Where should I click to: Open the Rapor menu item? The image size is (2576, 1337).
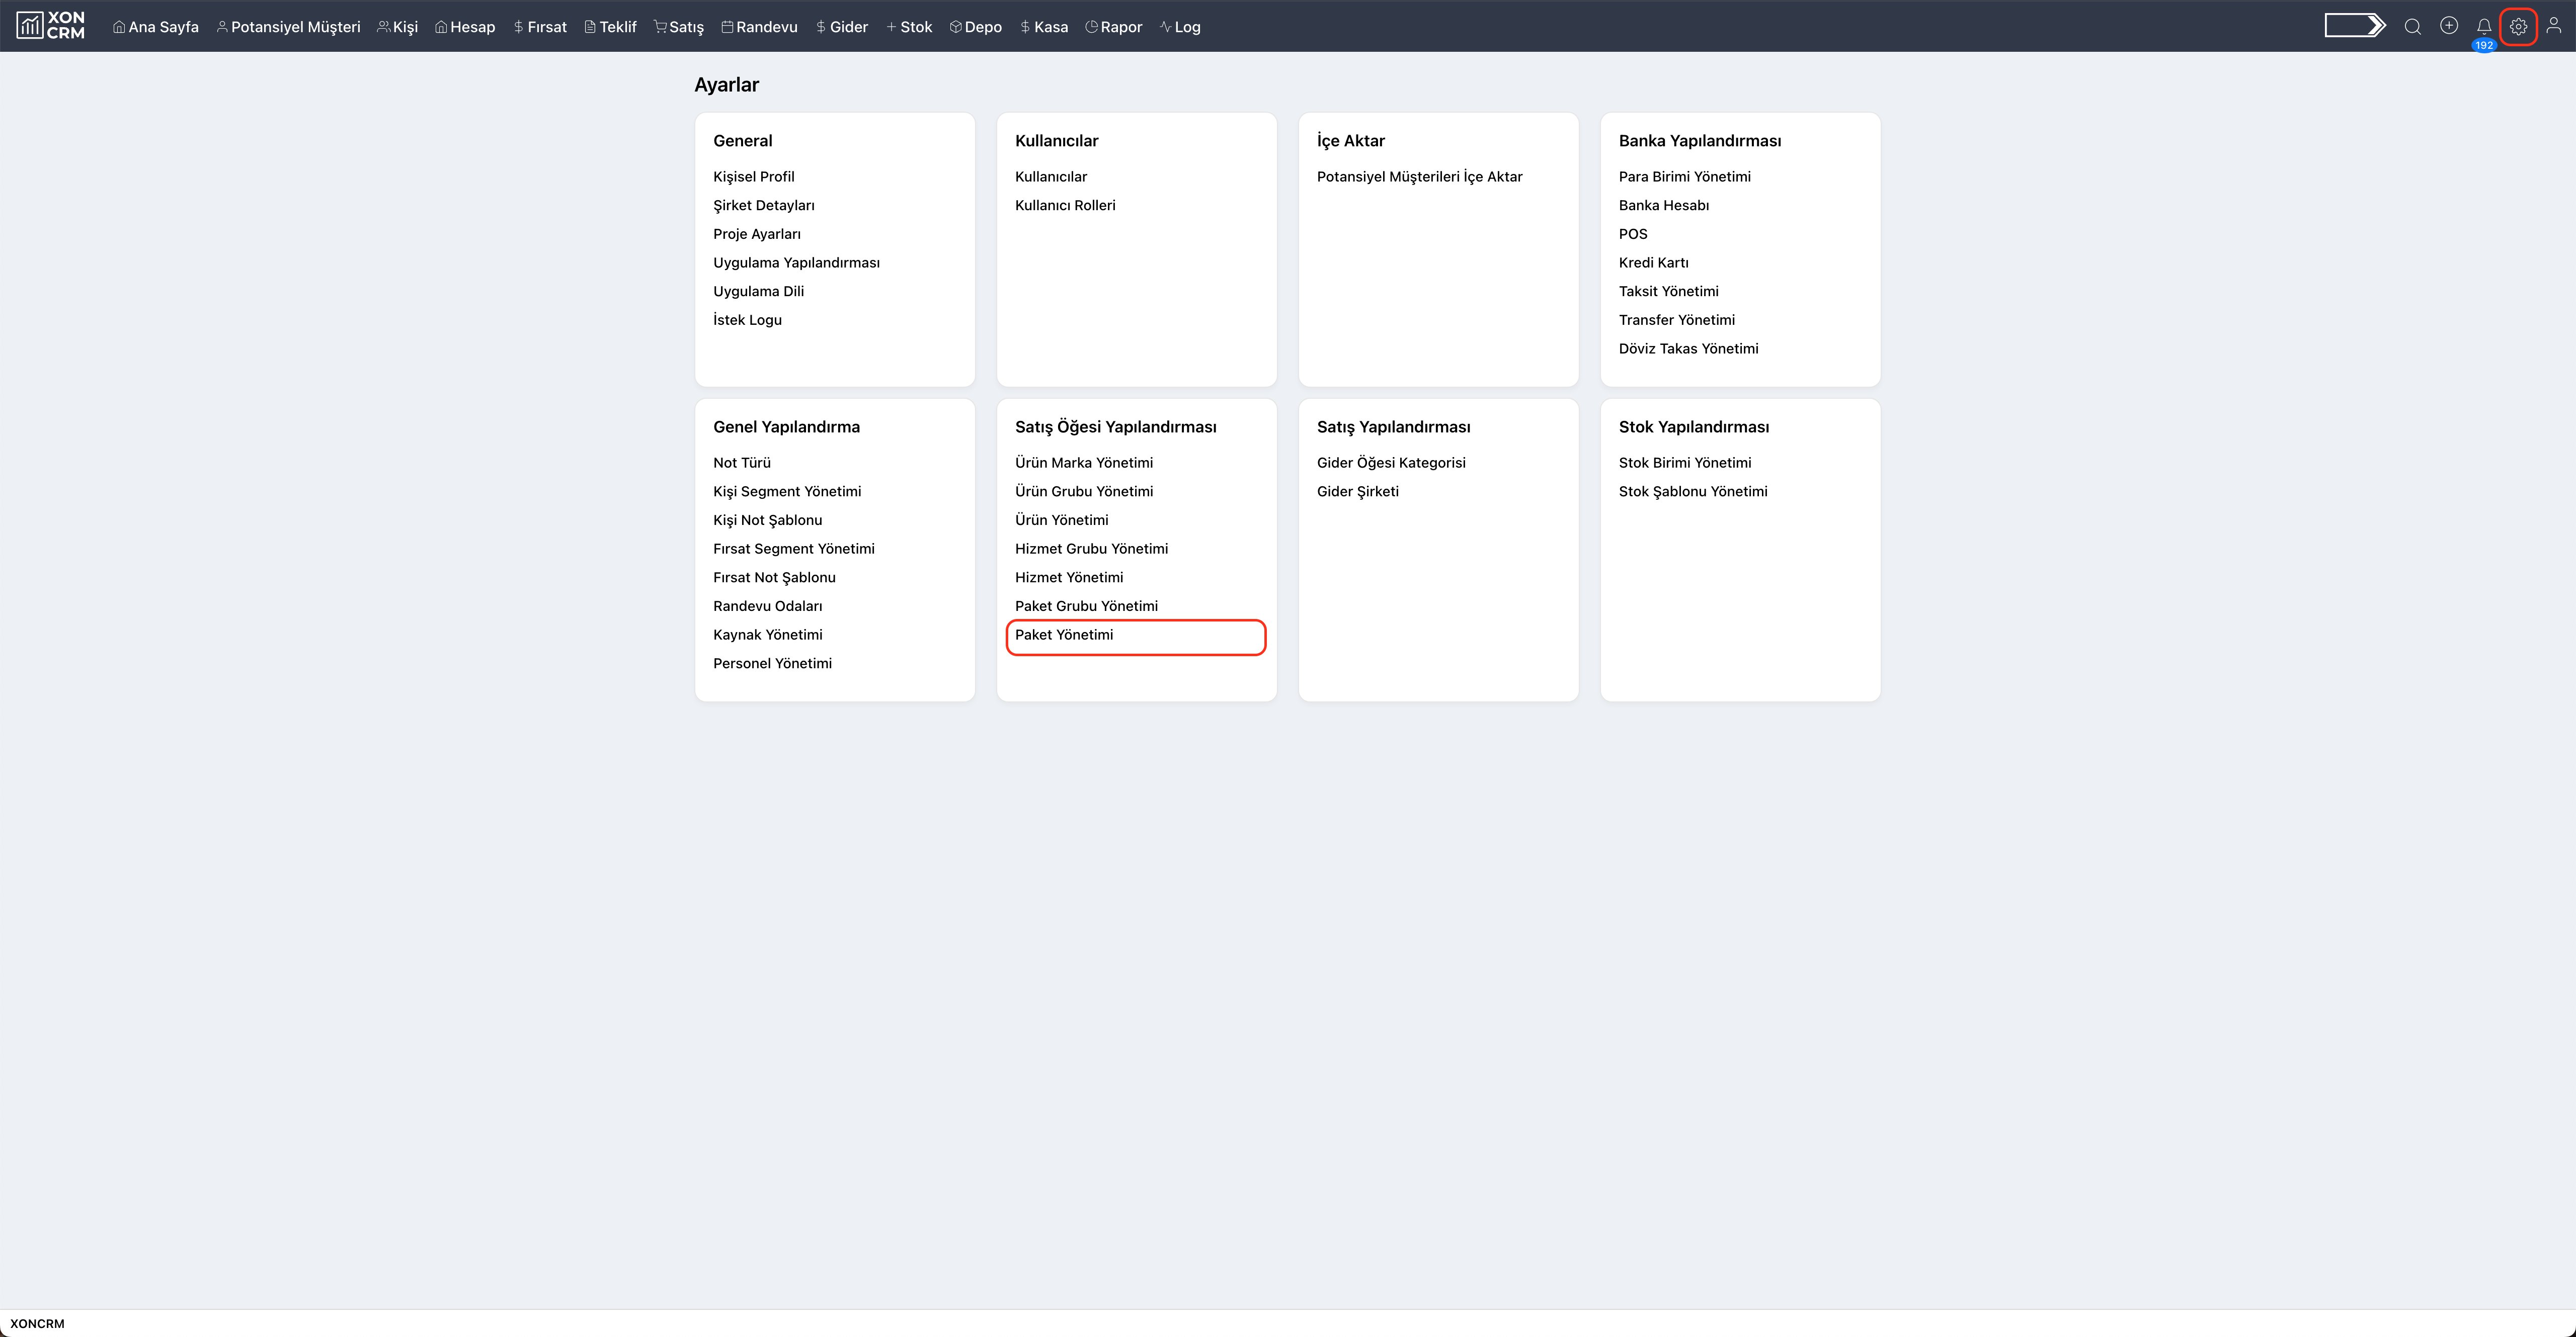(1114, 27)
